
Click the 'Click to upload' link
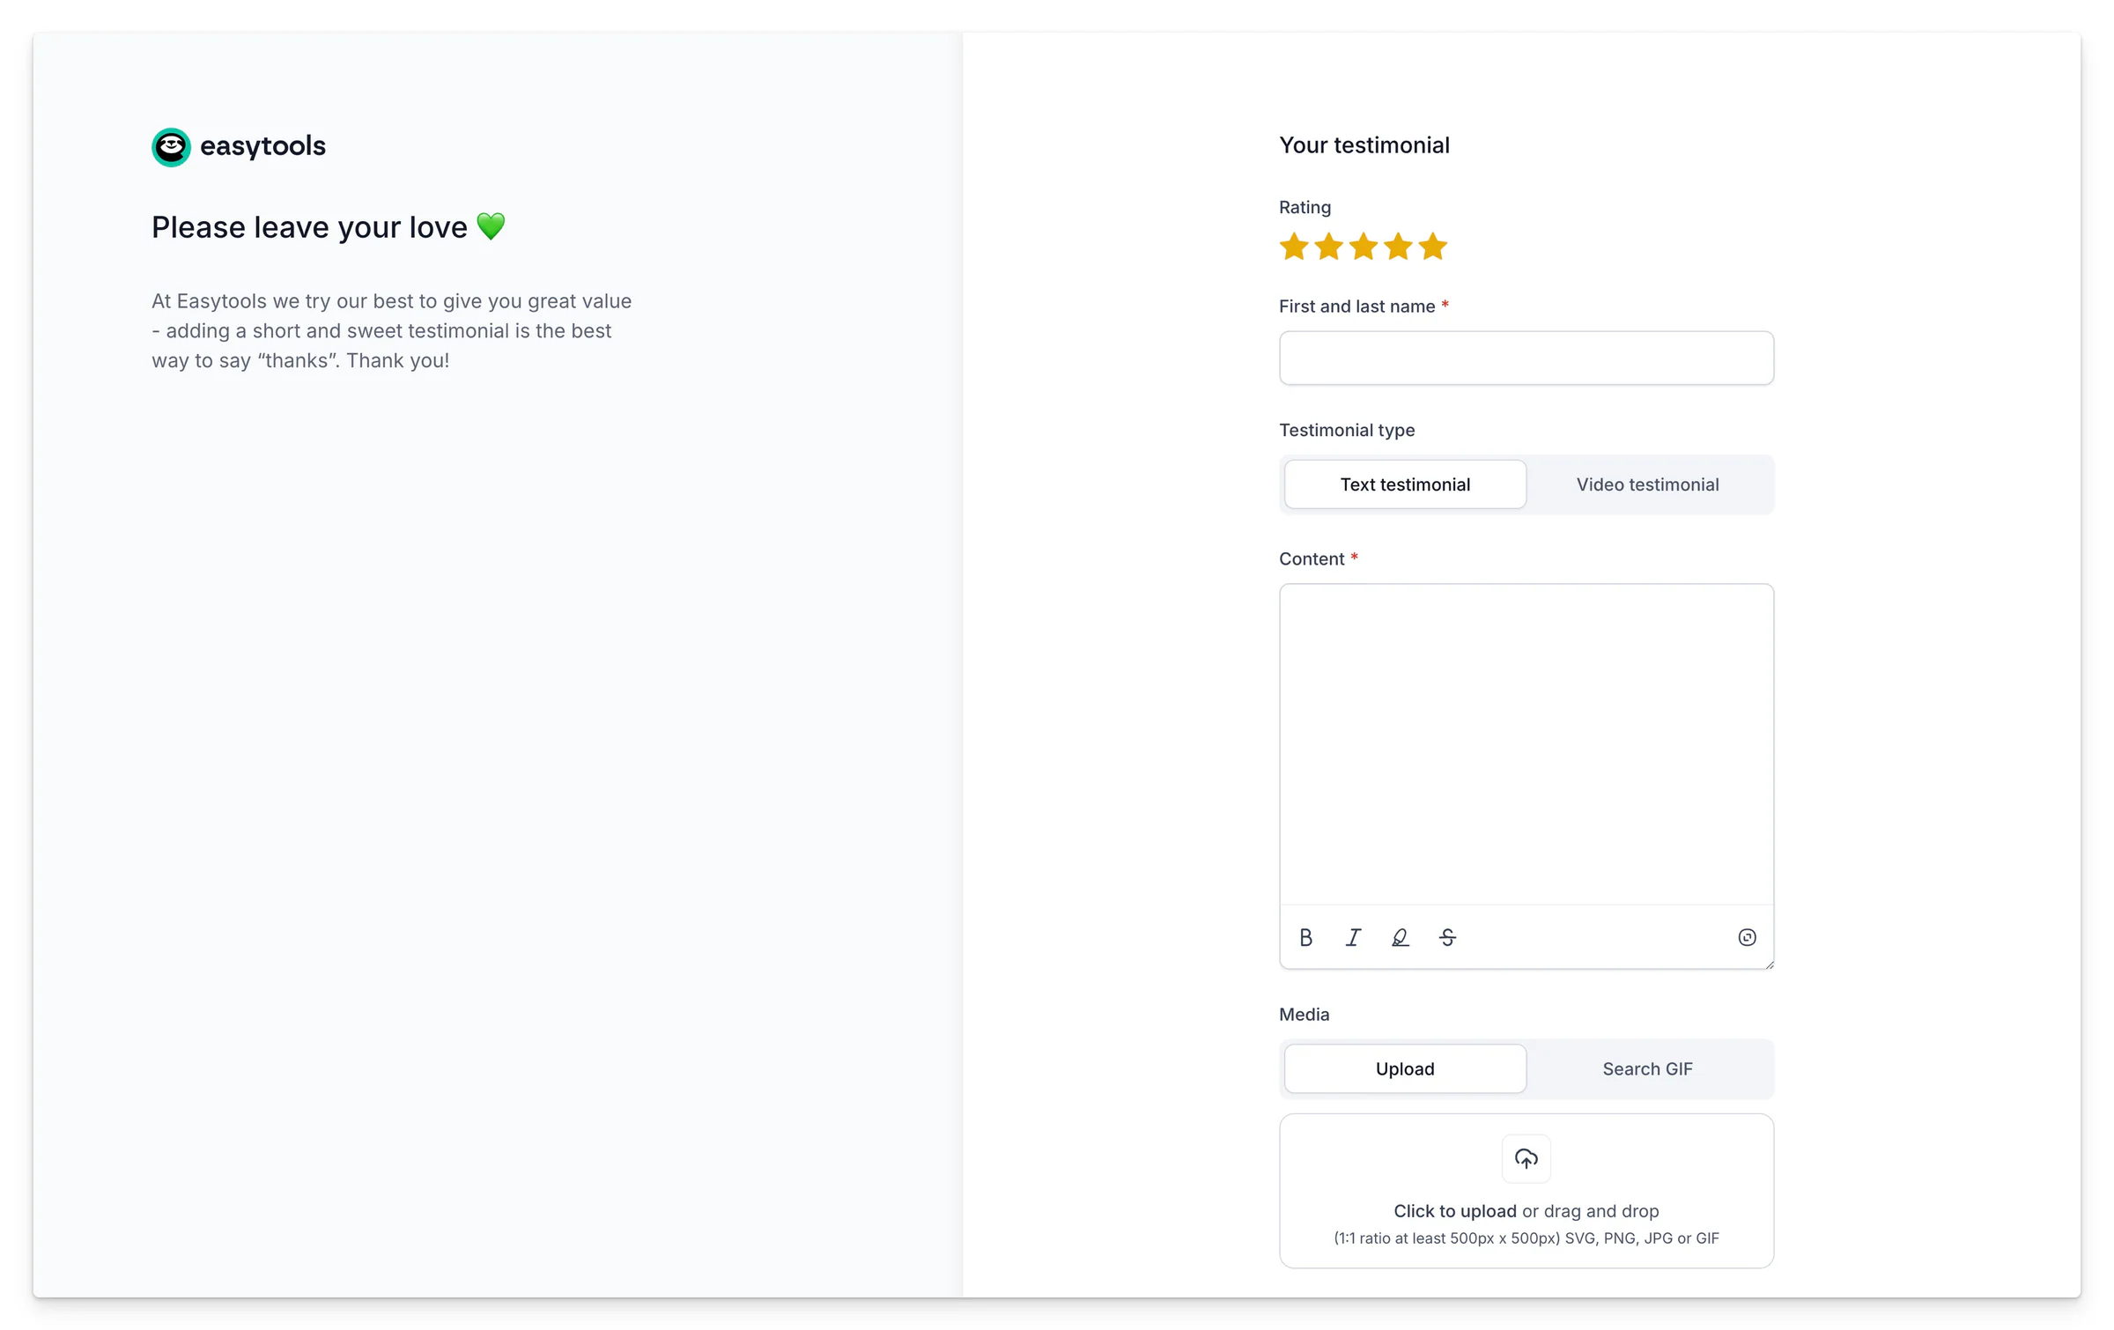coord(1454,1211)
